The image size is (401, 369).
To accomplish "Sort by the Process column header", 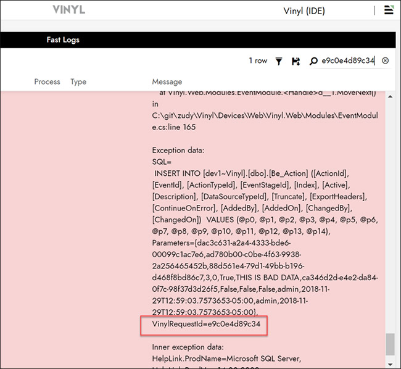I will 47,81.
